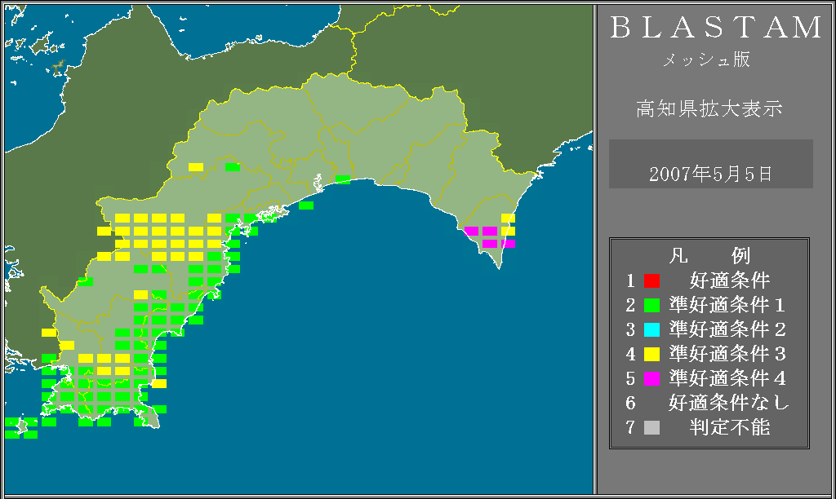The width and height of the screenshot is (836, 499).
Task: Click the legend label 準好適条件3
Action: [727, 354]
